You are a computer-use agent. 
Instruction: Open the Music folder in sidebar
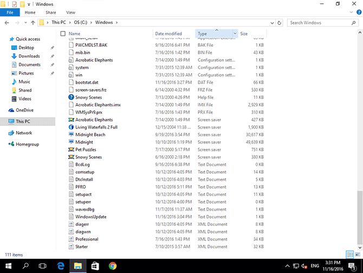click(x=24, y=81)
